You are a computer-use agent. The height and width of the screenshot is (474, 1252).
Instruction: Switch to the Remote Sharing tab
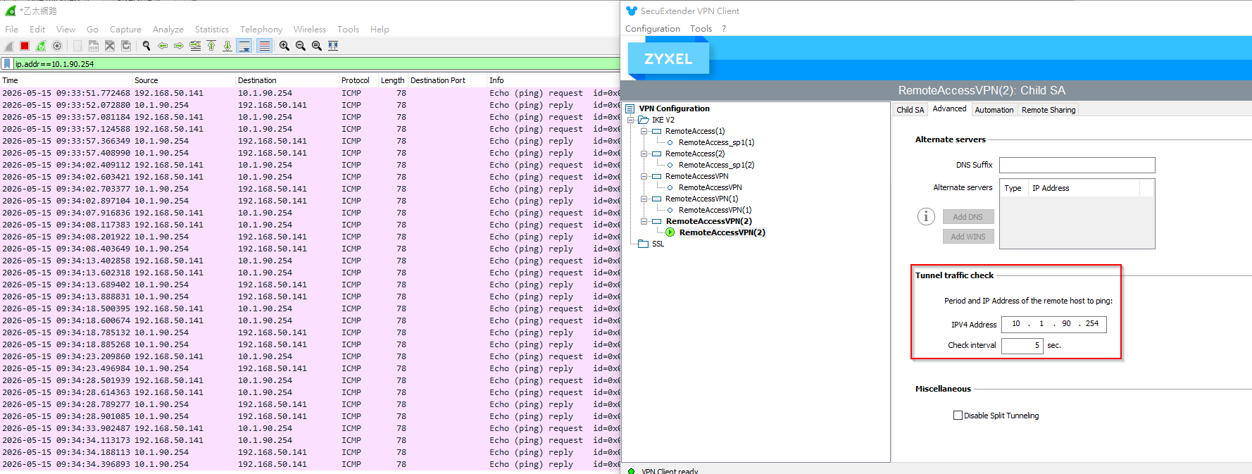click(1048, 110)
